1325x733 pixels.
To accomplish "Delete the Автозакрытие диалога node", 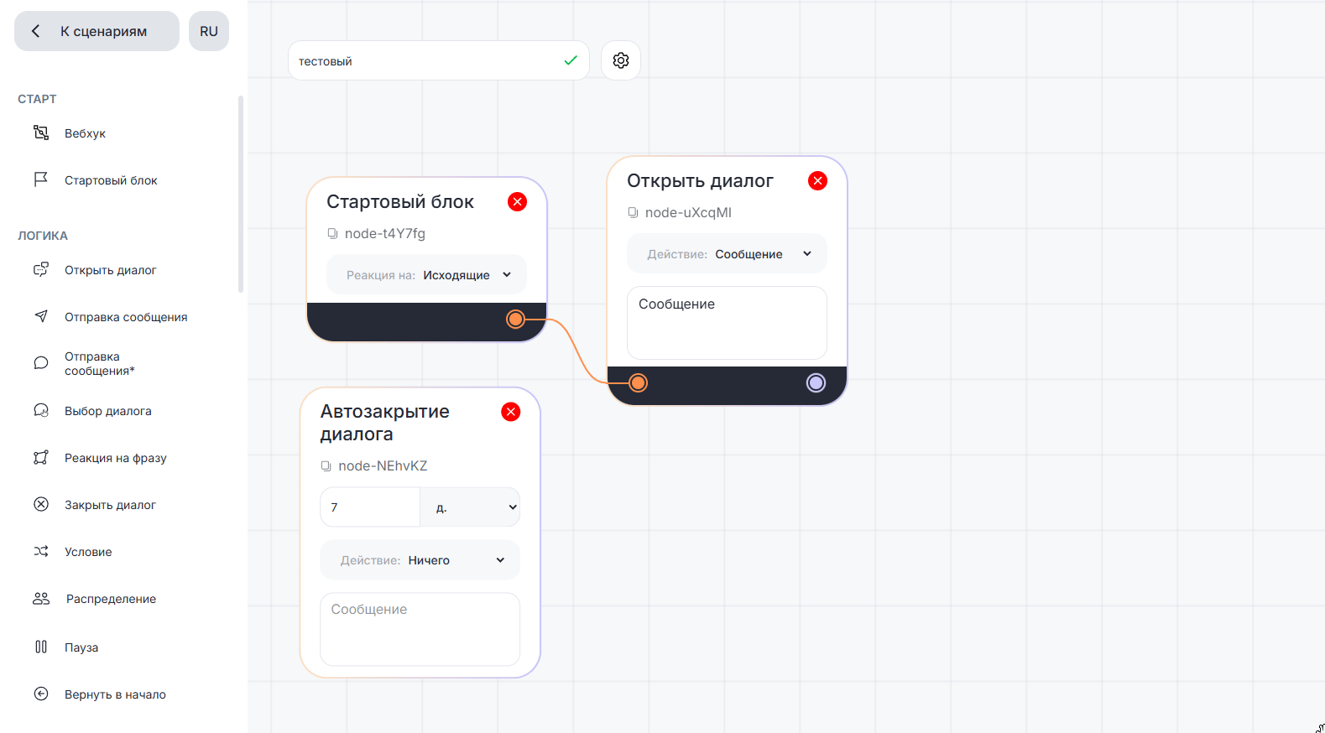I will pyautogui.click(x=510, y=412).
